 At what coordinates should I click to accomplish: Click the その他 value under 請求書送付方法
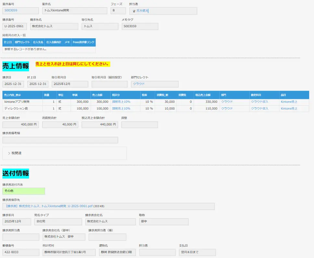click(23, 191)
